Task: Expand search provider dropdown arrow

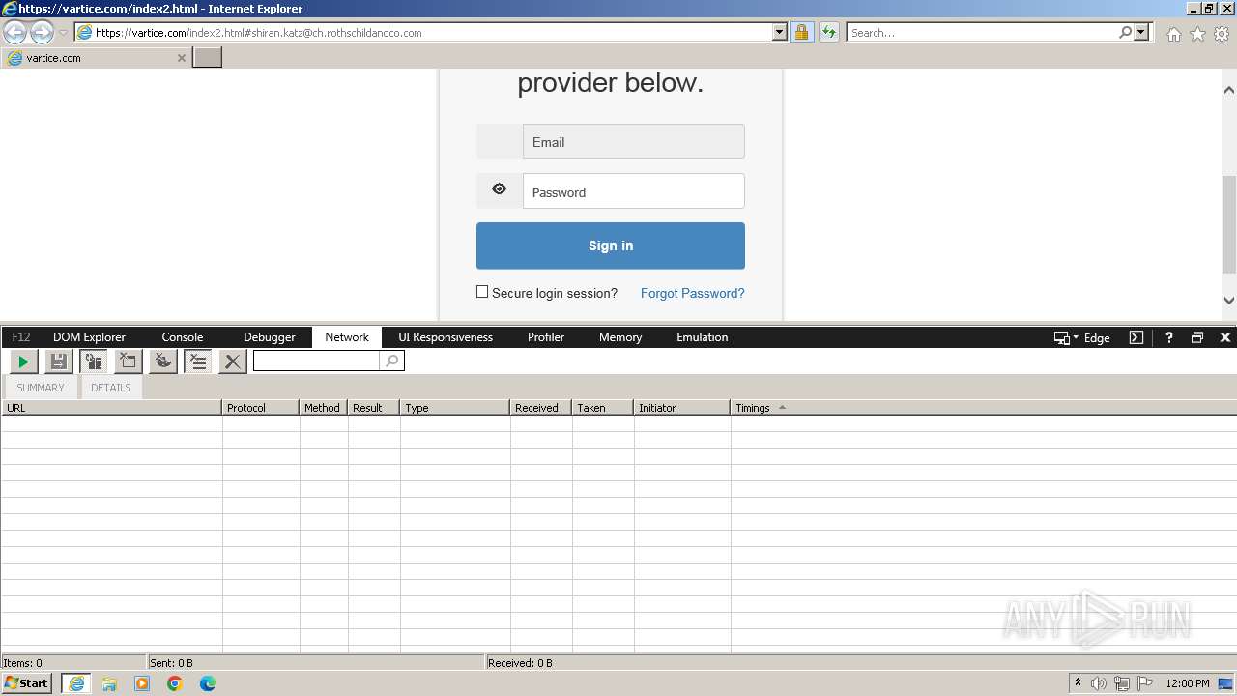Action: [1142, 33]
